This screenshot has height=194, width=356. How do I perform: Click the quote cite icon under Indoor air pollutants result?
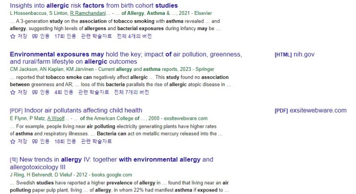35,141
